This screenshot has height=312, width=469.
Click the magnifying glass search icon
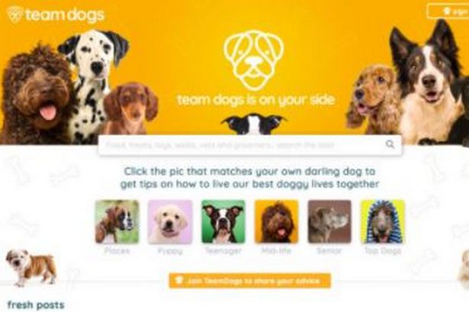coord(390,144)
